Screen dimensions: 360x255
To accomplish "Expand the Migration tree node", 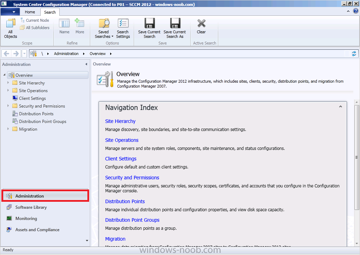I will (8, 129).
